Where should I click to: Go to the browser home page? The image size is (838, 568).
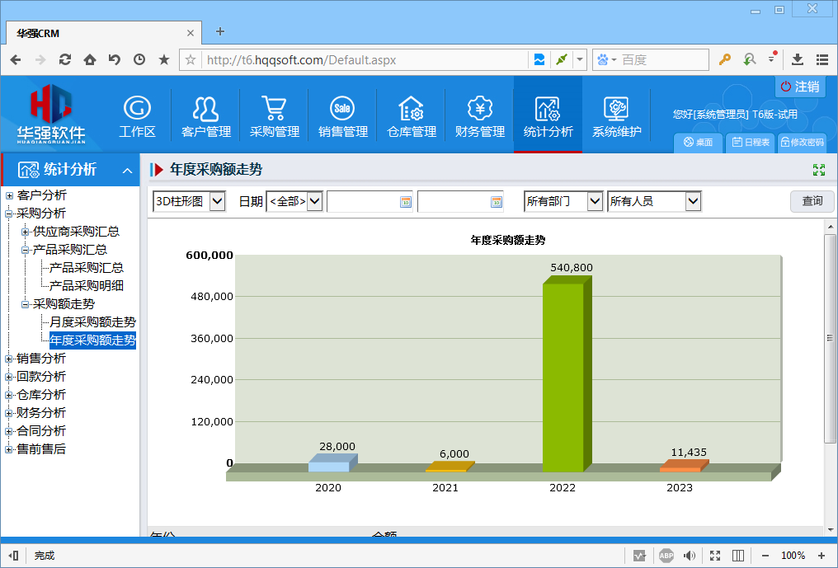[90, 59]
